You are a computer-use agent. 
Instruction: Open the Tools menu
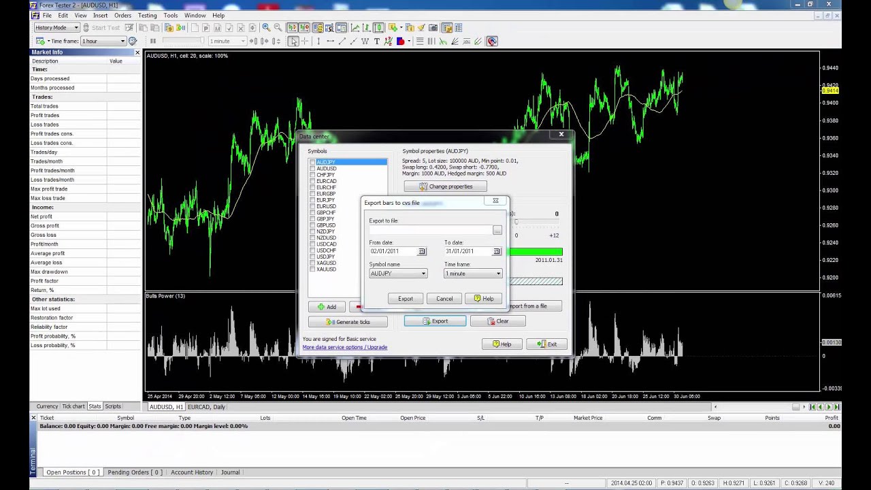pos(170,15)
